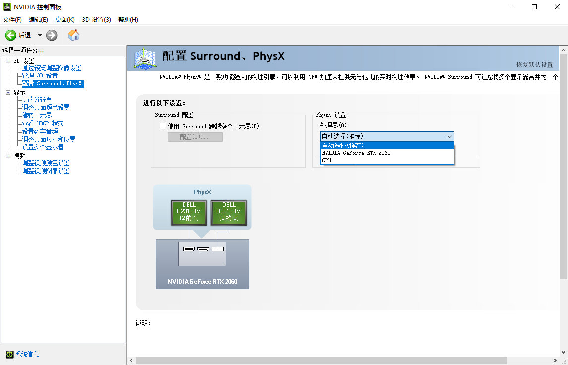Select 调整视频图像设置 in tree

click(46, 171)
